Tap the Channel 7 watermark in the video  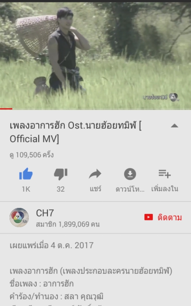click(x=174, y=97)
